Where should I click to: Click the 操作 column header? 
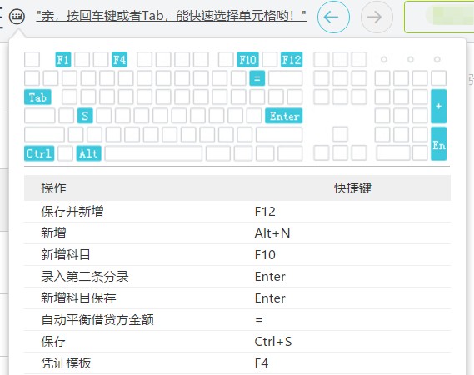pos(53,188)
